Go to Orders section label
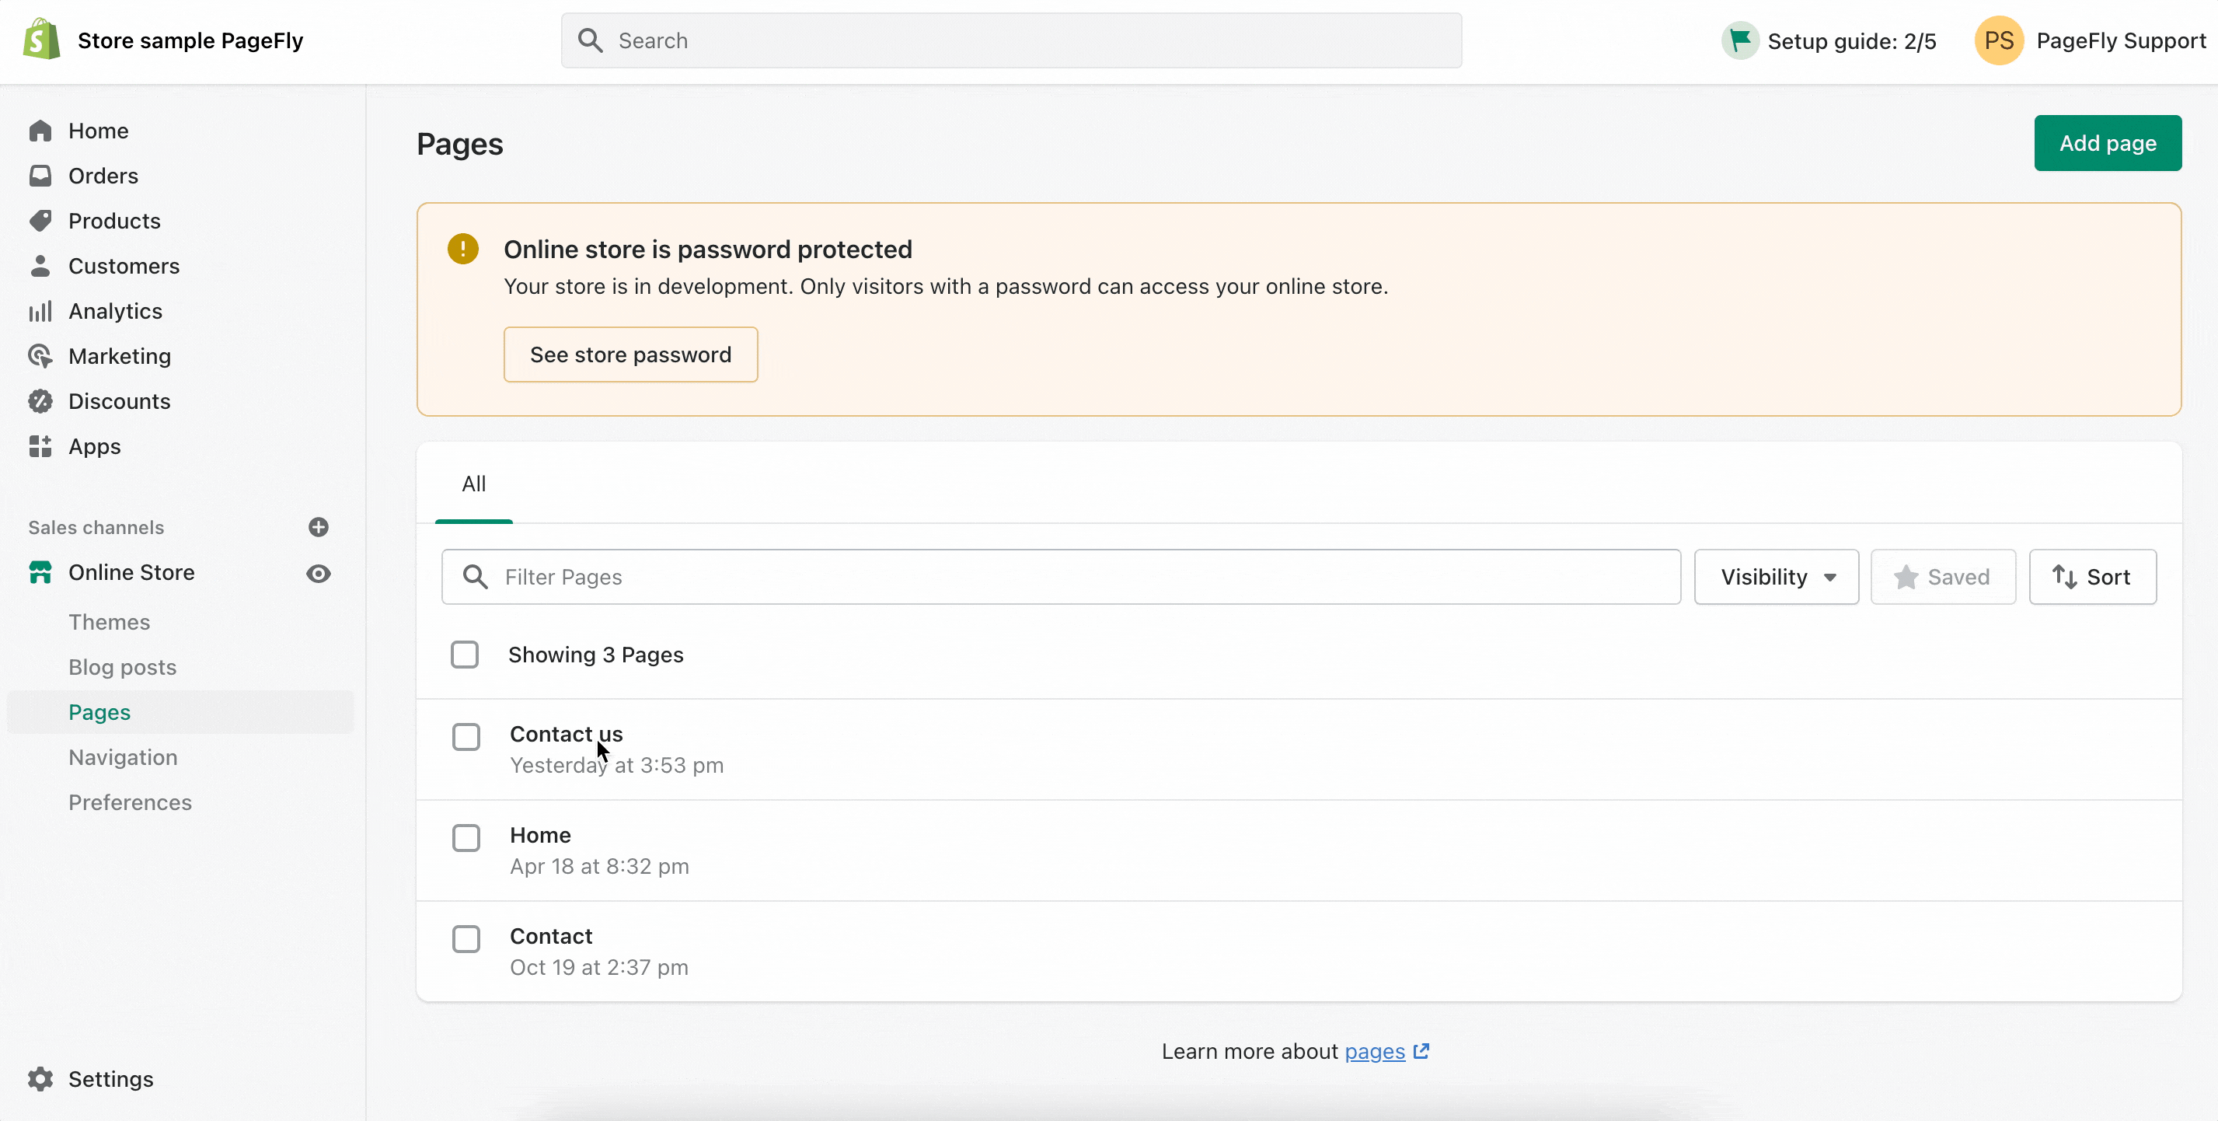 click(x=103, y=176)
